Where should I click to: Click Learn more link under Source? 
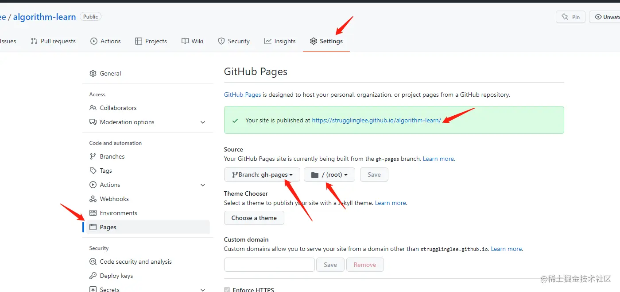point(438,159)
